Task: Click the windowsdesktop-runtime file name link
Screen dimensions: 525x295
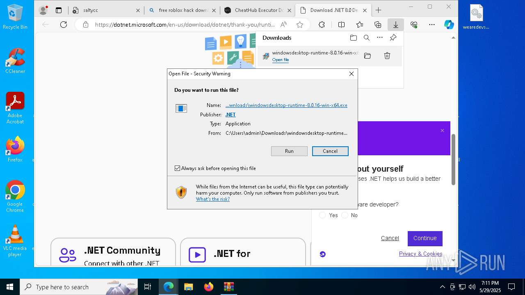Action: [x=286, y=105]
